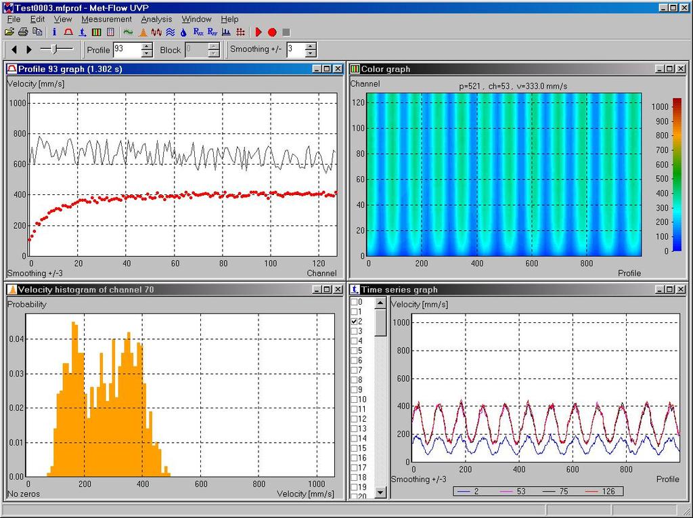This screenshot has width=693, height=518.
Task: Click the Print icon in toolbar
Action: 24,33
